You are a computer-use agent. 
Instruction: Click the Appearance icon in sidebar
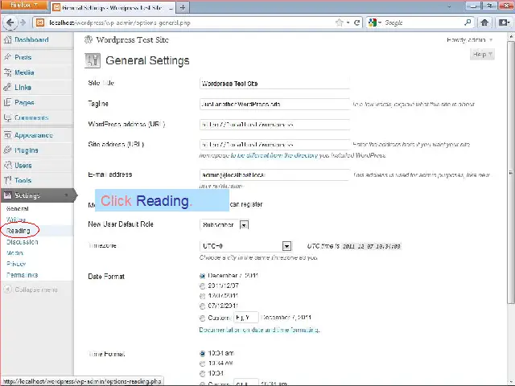click(x=8, y=135)
